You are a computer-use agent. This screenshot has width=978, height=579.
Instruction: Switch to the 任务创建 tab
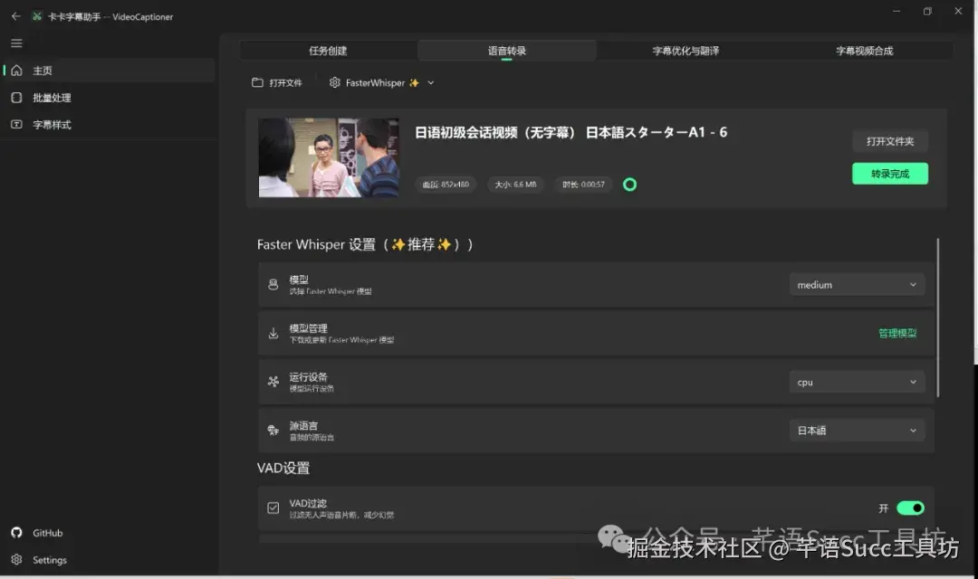point(327,51)
